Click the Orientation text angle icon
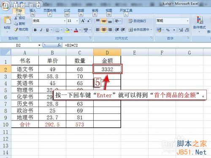 click(117, 21)
